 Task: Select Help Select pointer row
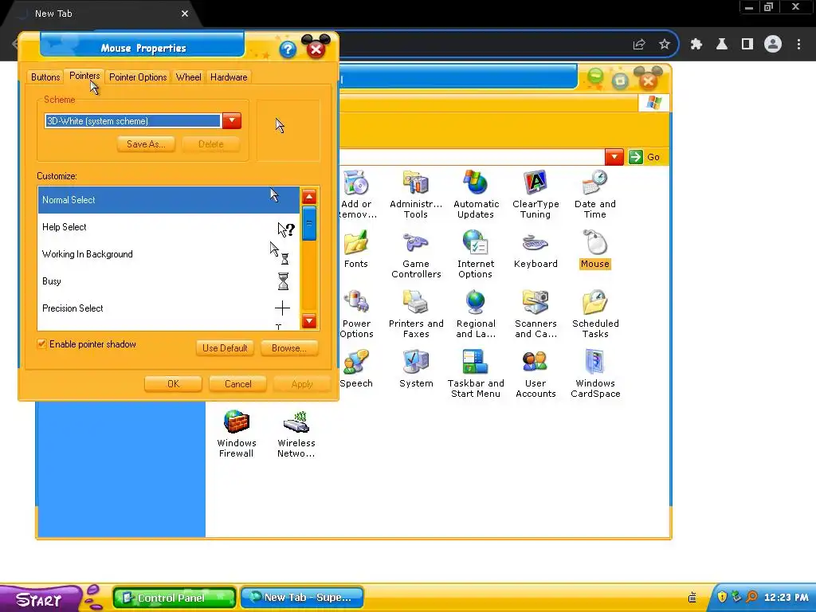click(x=169, y=227)
